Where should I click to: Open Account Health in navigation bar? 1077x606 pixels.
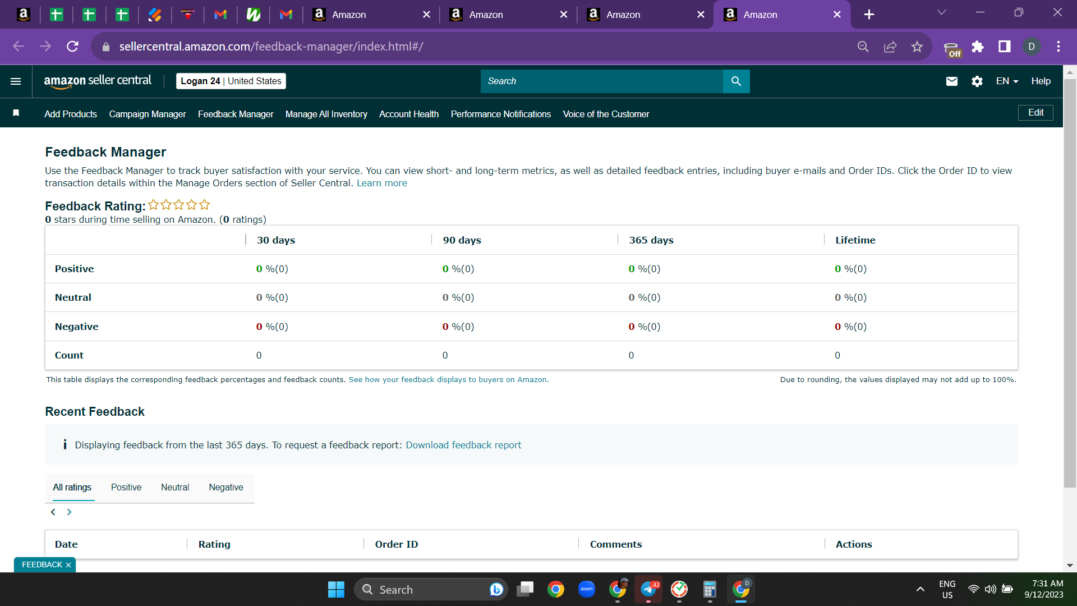point(409,114)
